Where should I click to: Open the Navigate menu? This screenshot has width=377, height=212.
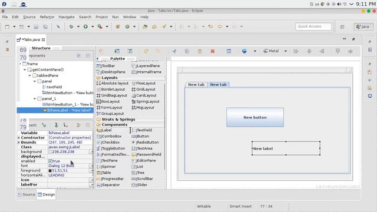pyautogui.click(x=67, y=17)
